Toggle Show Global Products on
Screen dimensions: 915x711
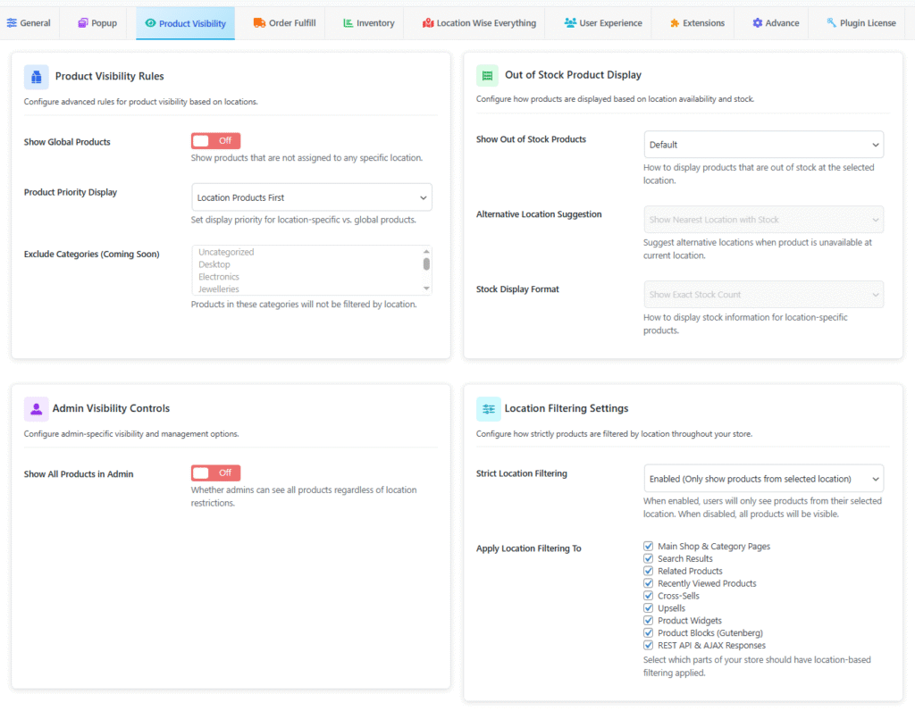tap(214, 140)
